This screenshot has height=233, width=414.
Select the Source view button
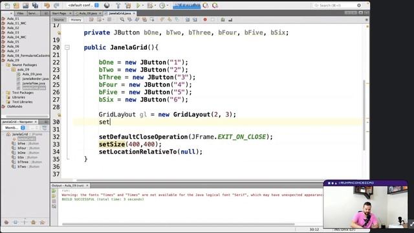click(59, 20)
